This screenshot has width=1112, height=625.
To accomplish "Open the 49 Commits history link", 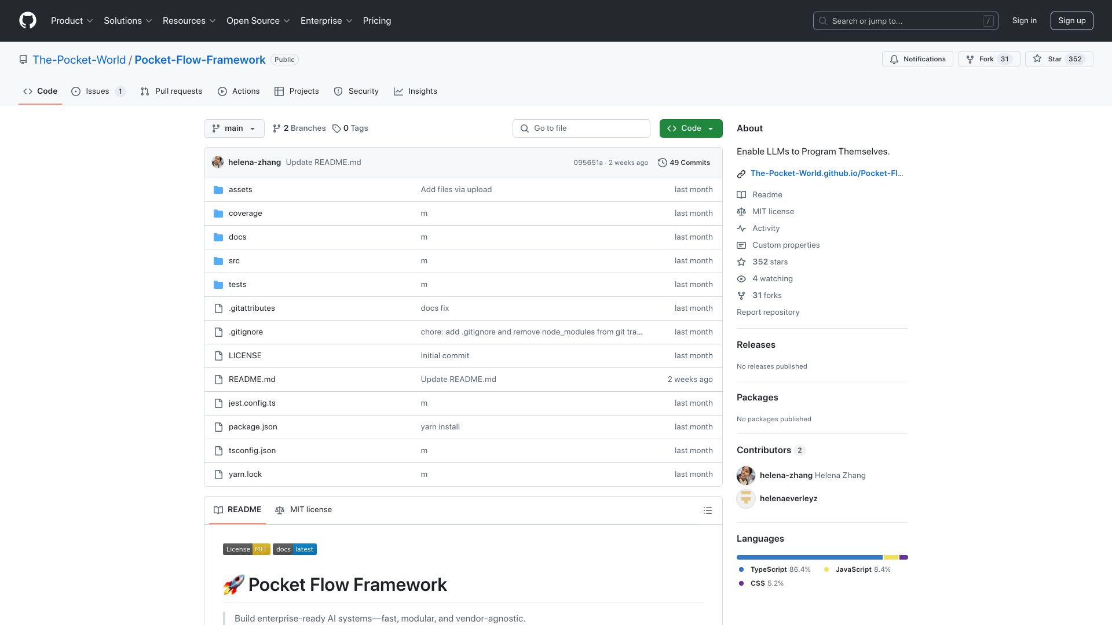I will (x=684, y=163).
